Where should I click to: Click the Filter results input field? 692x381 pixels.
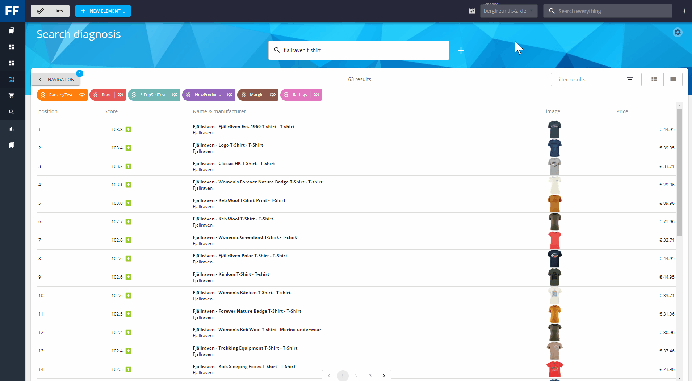[584, 80]
